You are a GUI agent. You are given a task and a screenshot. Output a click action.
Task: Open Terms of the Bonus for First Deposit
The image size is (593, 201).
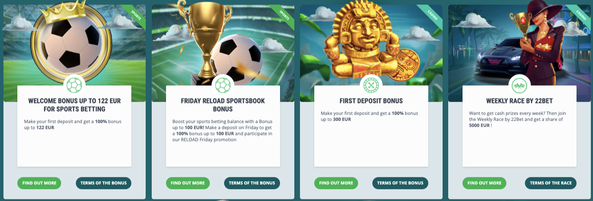(400, 183)
